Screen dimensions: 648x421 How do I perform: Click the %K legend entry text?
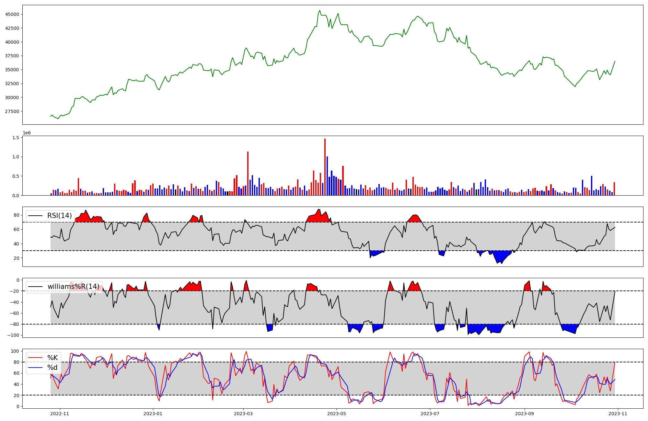[52, 358]
